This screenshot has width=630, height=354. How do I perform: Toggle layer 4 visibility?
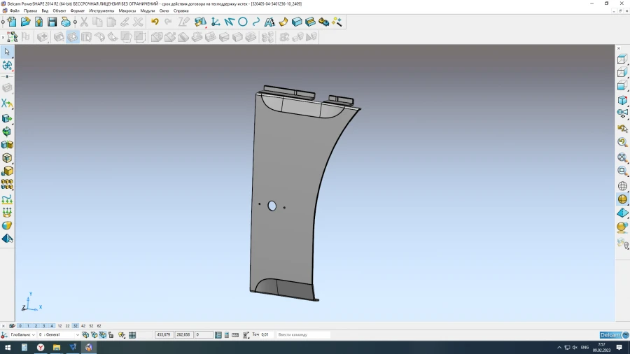point(52,326)
